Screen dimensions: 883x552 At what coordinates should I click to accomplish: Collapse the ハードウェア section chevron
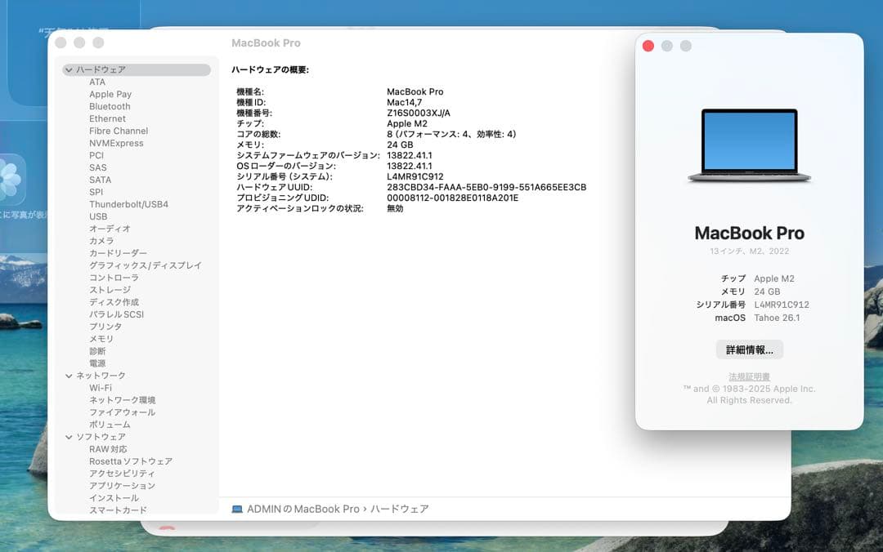[69, 69]
